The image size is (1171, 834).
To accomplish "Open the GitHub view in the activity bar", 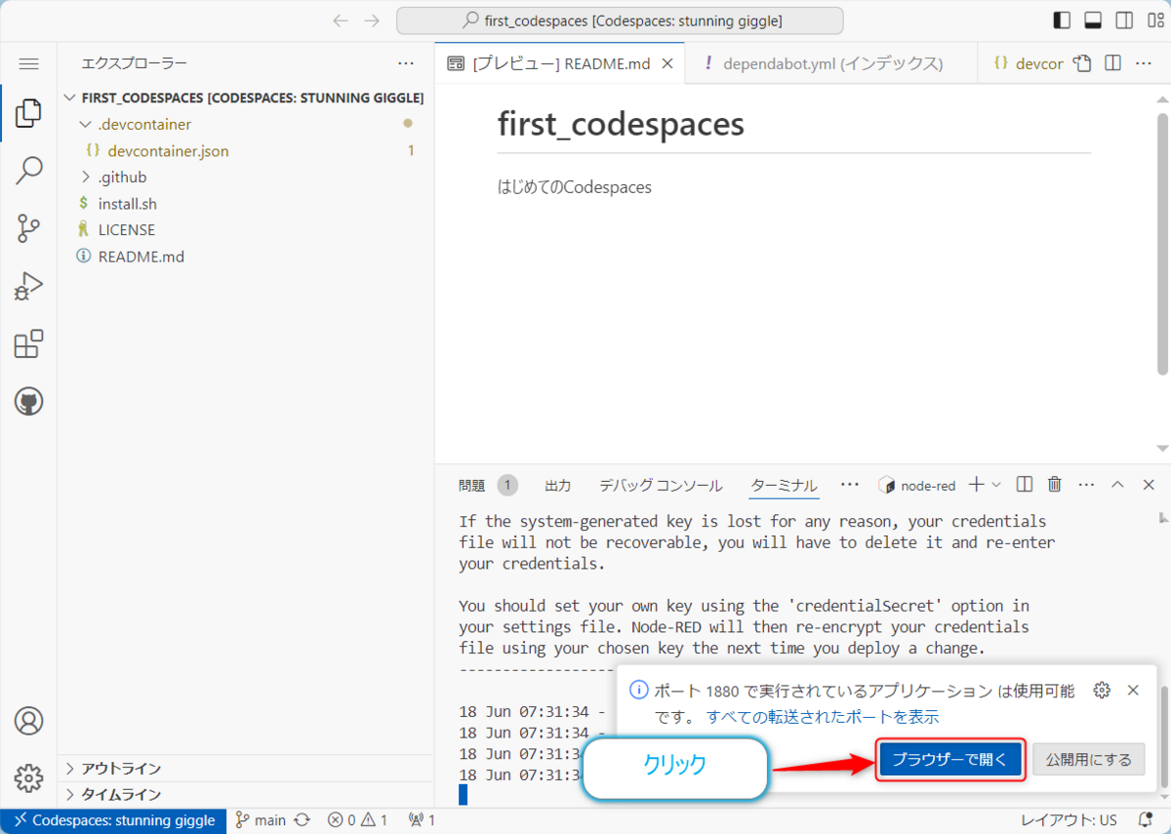I will coord(28,401).
